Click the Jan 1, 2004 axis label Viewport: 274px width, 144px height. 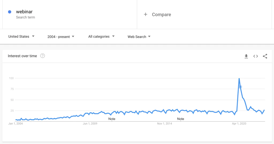(16, 124)
